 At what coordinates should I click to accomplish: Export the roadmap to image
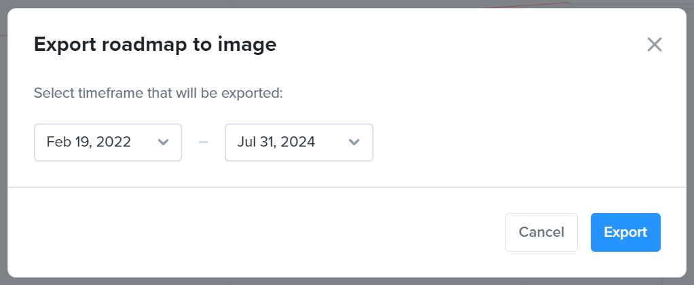coord(625,232)
